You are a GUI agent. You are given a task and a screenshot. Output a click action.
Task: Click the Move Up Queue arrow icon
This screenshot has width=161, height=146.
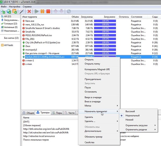pyautogui.click(x=56, y=11)
